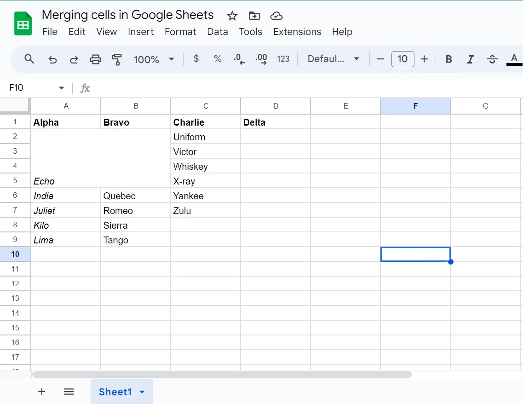Open the zoom level dropdown
The width and height of the screenshot is (523, 404).
(154, 59)
